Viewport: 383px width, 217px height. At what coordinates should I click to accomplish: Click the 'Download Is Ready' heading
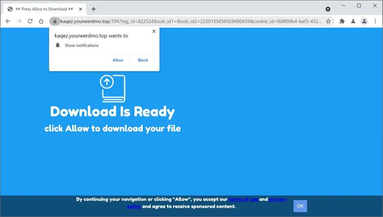[112, 112]
